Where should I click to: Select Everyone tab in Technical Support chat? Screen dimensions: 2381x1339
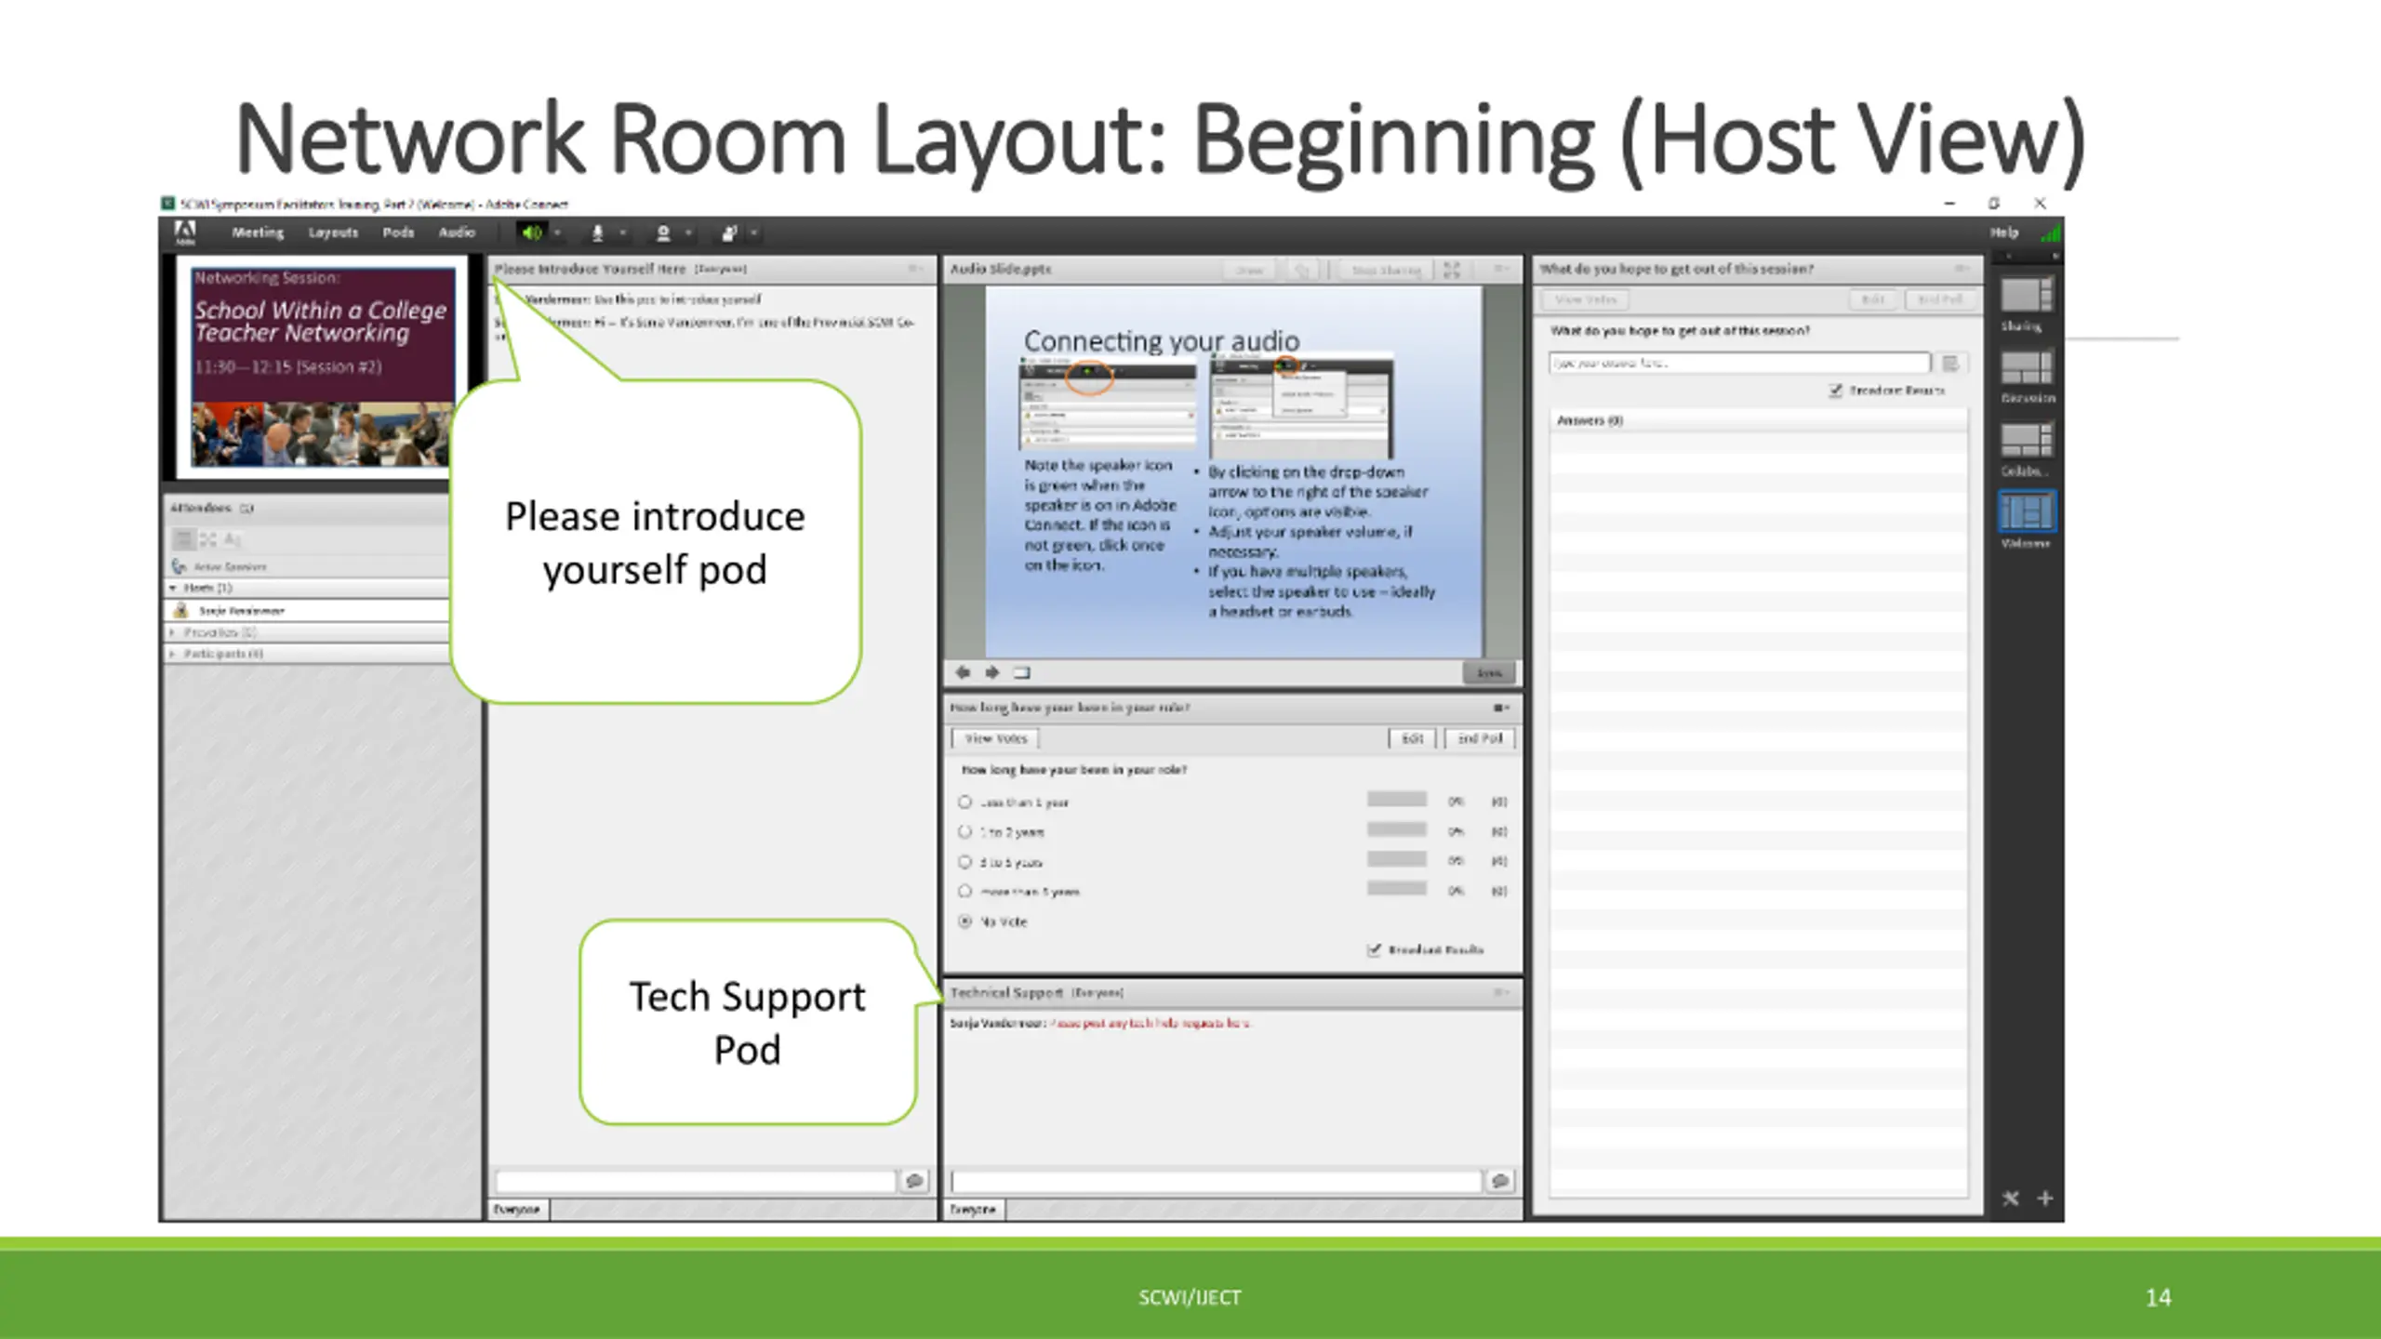973,1210
